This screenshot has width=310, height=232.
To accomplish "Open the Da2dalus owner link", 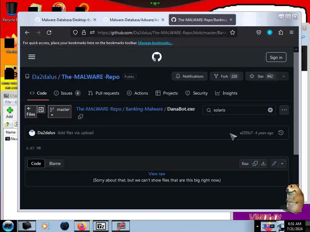I will (x=44, y=77).
